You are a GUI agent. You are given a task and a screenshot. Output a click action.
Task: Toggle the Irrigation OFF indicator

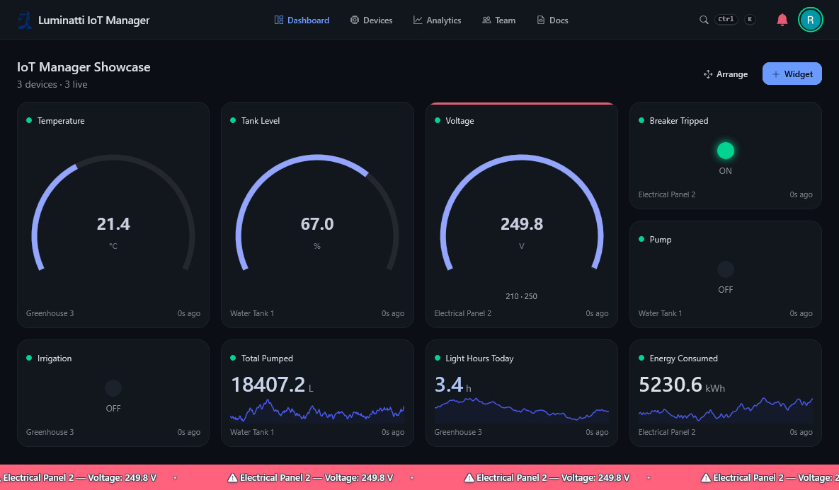pyautogui.click(x=113, y=388)
